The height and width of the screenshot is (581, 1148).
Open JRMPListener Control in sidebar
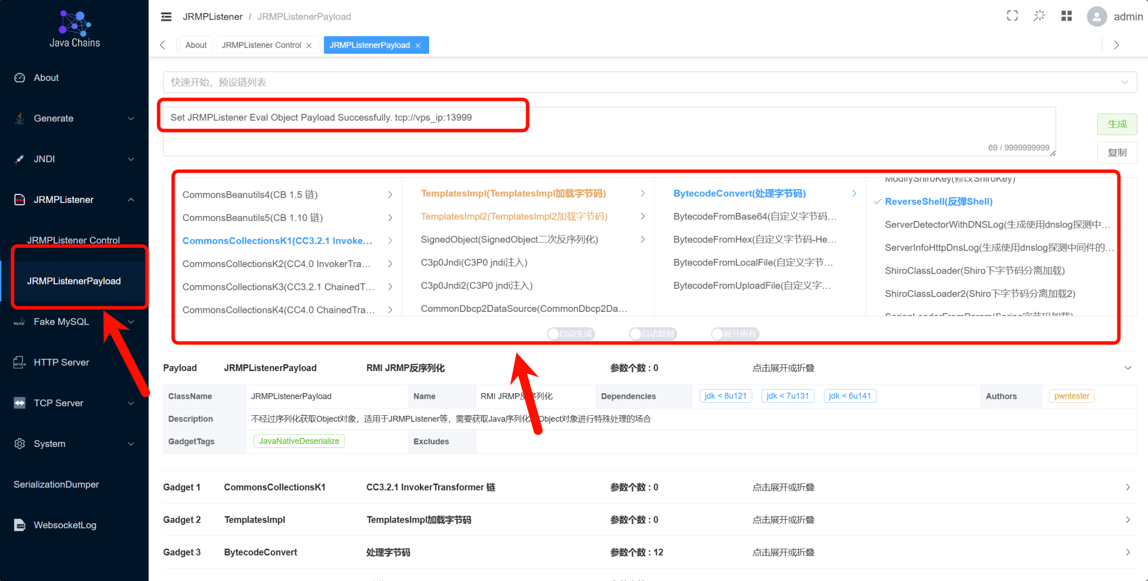tap(73, 240)
